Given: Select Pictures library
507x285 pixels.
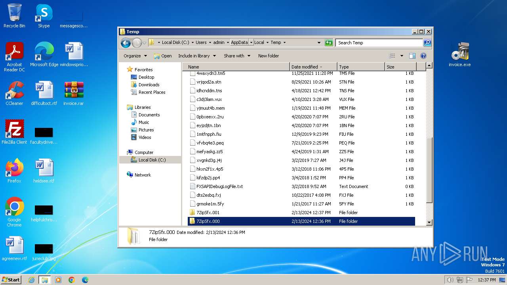Looking at the screenshot, I should [x=146, y=130].
